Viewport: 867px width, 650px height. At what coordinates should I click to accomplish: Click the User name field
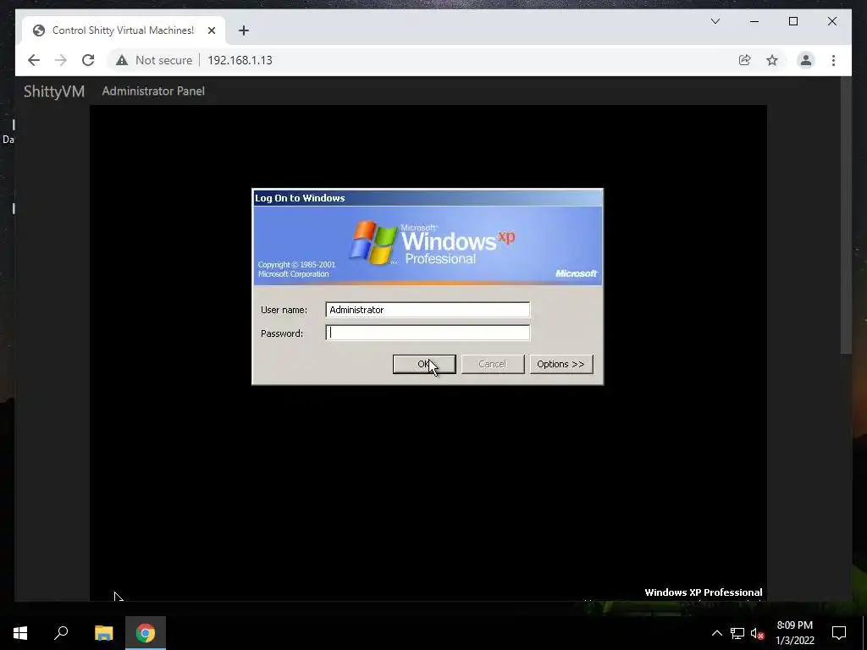click(x=428, y=310)
